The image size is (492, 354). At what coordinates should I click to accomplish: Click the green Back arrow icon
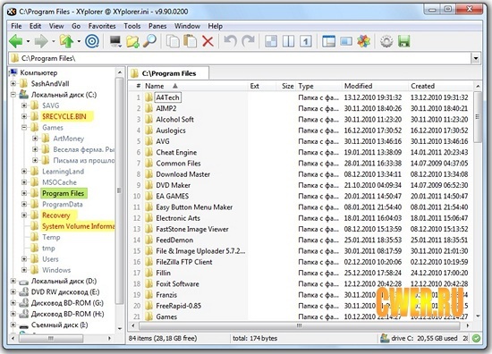pyautogui.click(x=16, y=41)
